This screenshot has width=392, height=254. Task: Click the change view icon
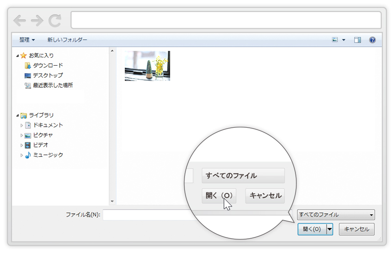(335, 40)
